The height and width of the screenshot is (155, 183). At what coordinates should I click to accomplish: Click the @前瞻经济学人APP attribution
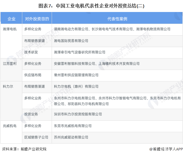coord(166,149)
